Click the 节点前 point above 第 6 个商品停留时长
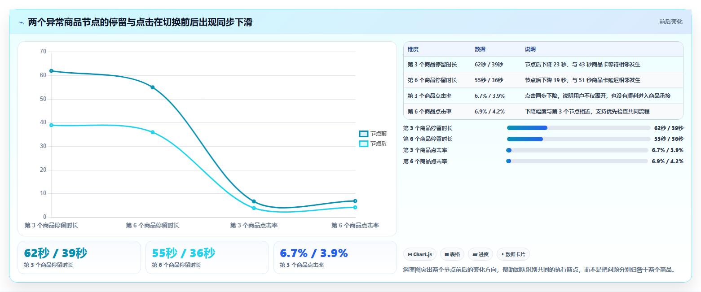Image resolution: width=701 pixels, height=292 pixels. (153, 87)
